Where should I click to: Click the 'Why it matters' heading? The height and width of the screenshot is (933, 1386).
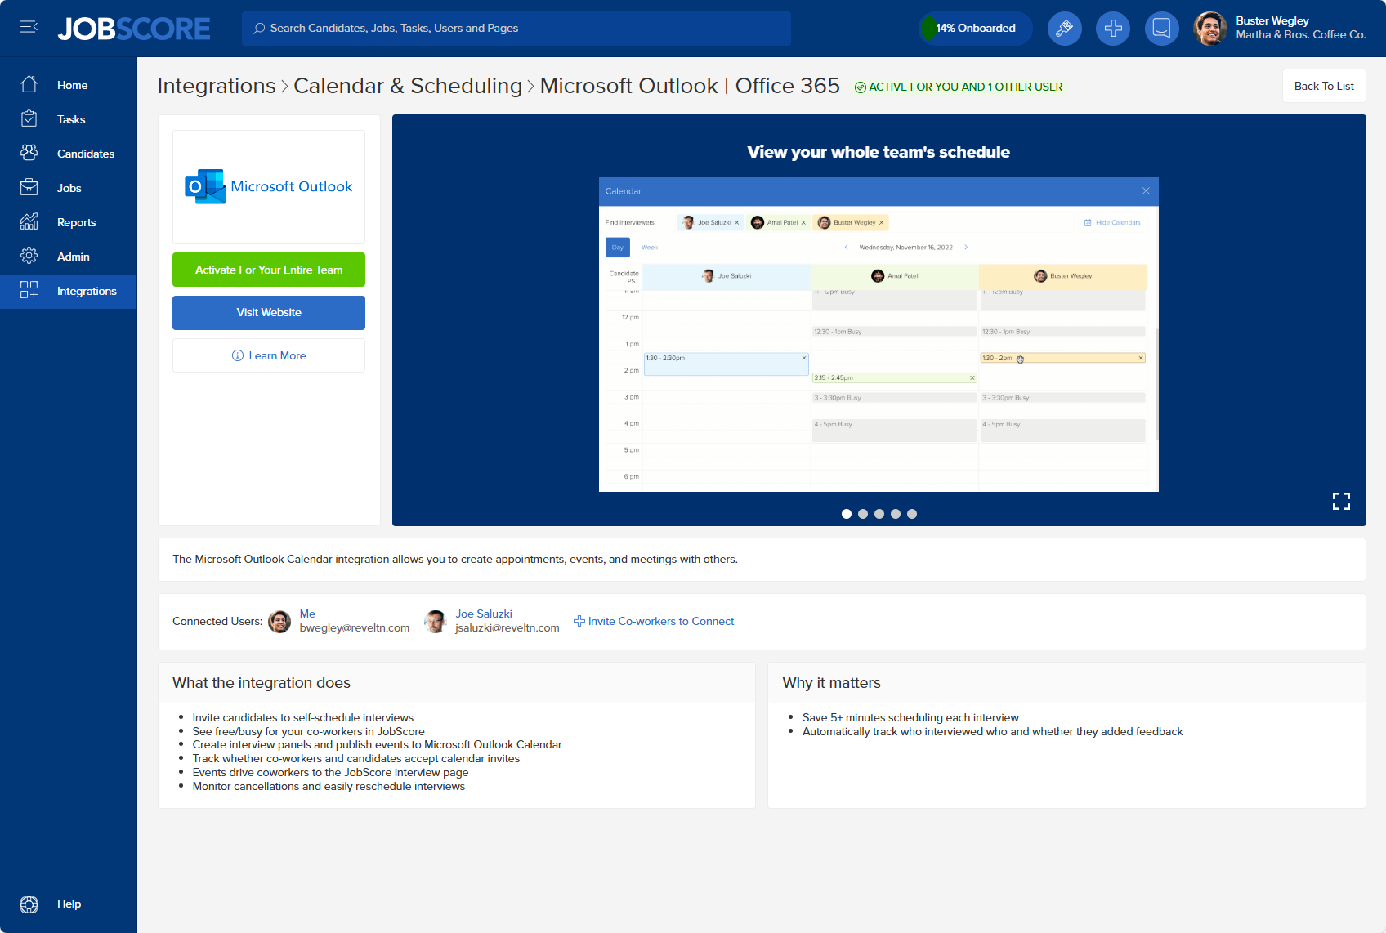832,683
